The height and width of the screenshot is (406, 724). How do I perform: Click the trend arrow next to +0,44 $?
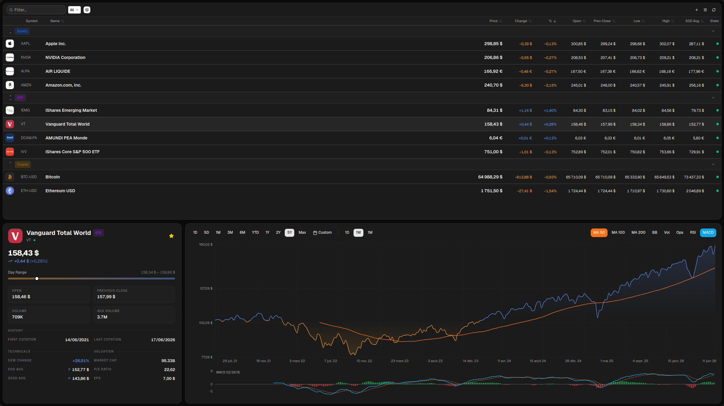point(10,261)
